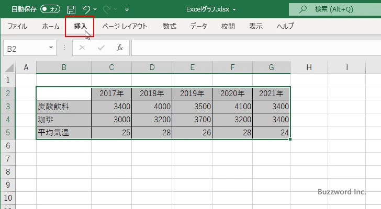381x209 pixels.
Task: Select row 5 header
Action: click(8, 133)
